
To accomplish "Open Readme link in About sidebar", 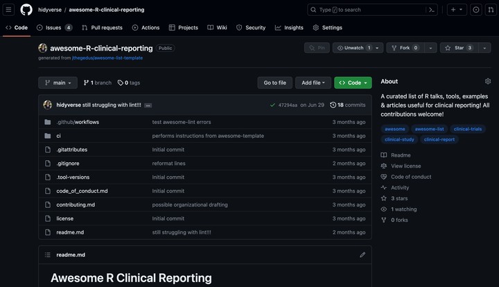I will [x=396, y=155].
